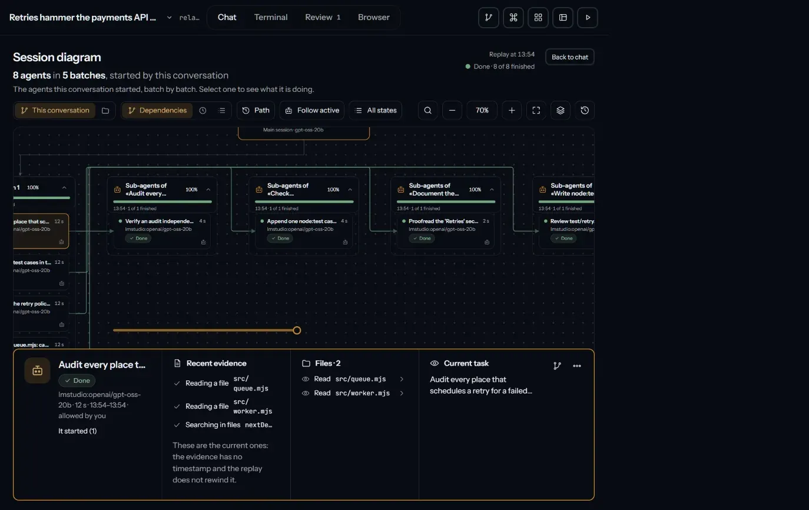Select the 'Append one node:test cas…' agent card
This screenshot has width=809, height=510.
click(304, 231)
